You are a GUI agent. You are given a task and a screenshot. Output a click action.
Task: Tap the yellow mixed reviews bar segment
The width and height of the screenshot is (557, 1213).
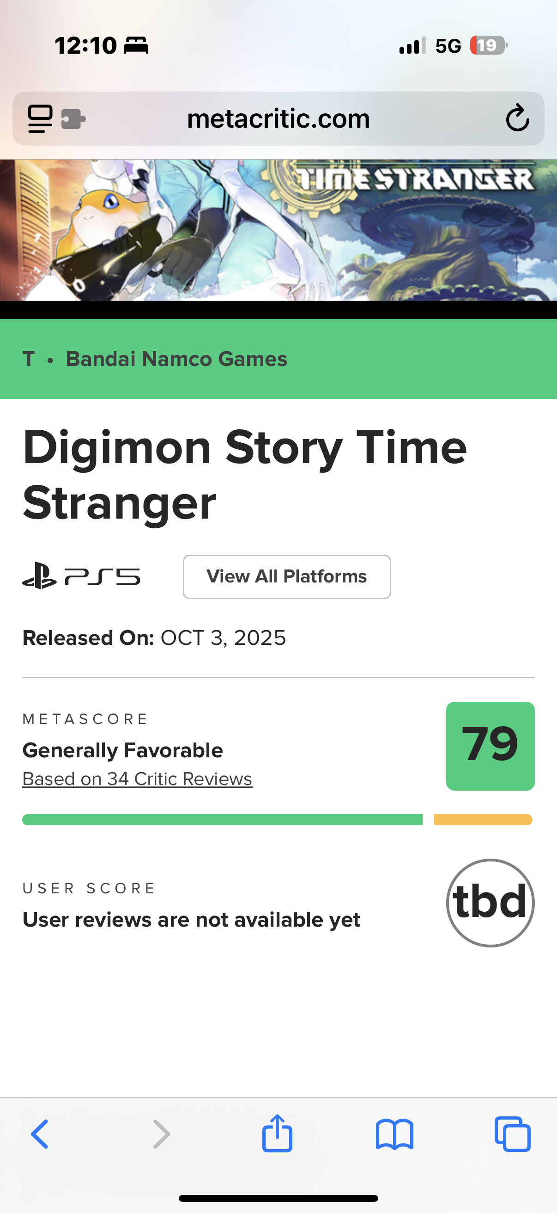483,820
